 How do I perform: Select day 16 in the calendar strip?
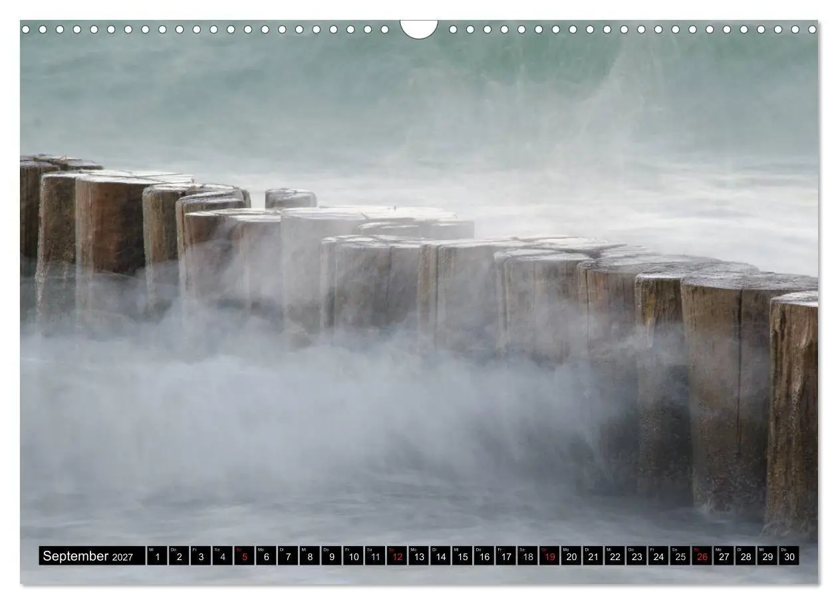(484, 556)
